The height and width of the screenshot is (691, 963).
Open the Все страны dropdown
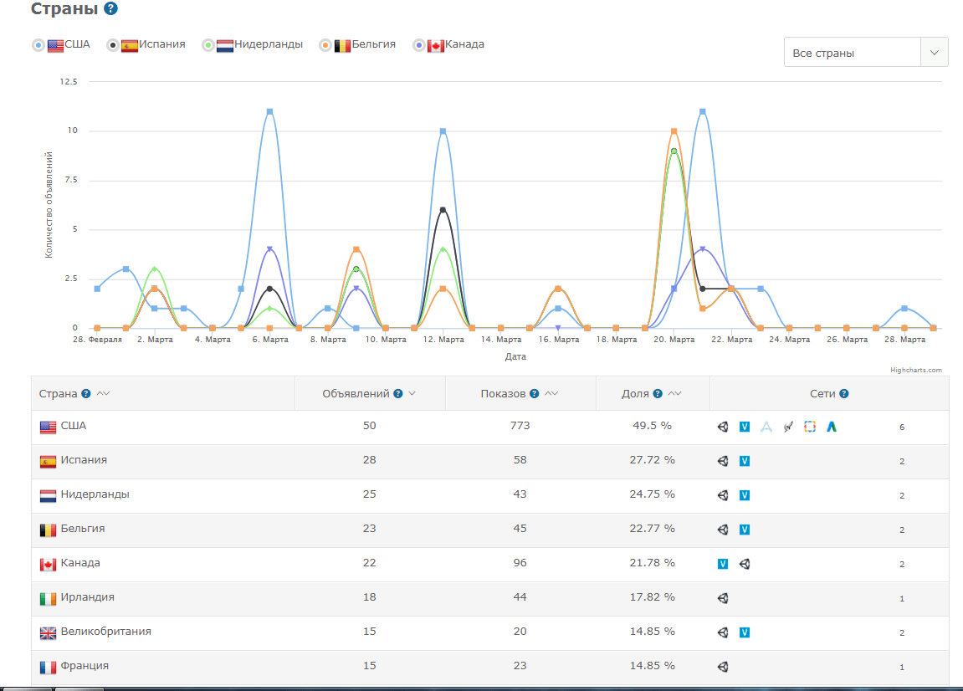point(865,53)
